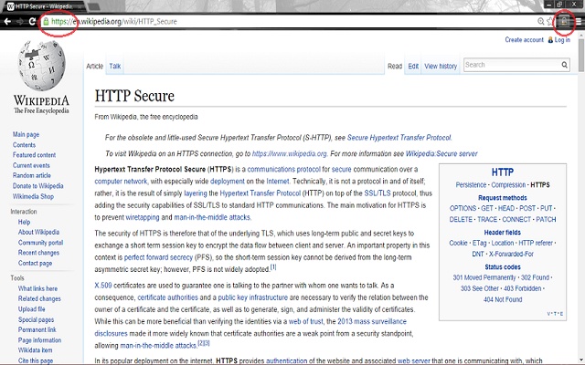Click the https://www.wikipedia.org link
The height and width of the screenshot is (365, 585).
click(x=290, y=153)
